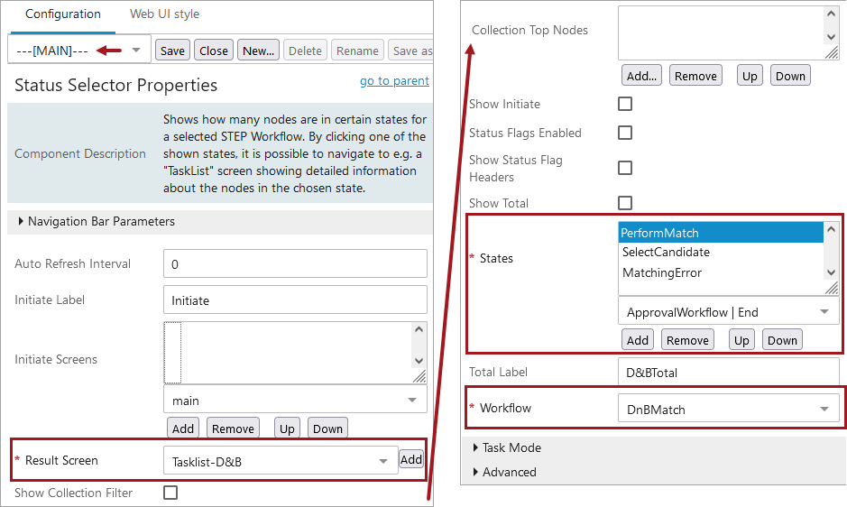The width and height of the screenshot is (847, 507).
Task: Open the Result Screen dropdown
Action: pyautogui.click(x=280, y=462)
